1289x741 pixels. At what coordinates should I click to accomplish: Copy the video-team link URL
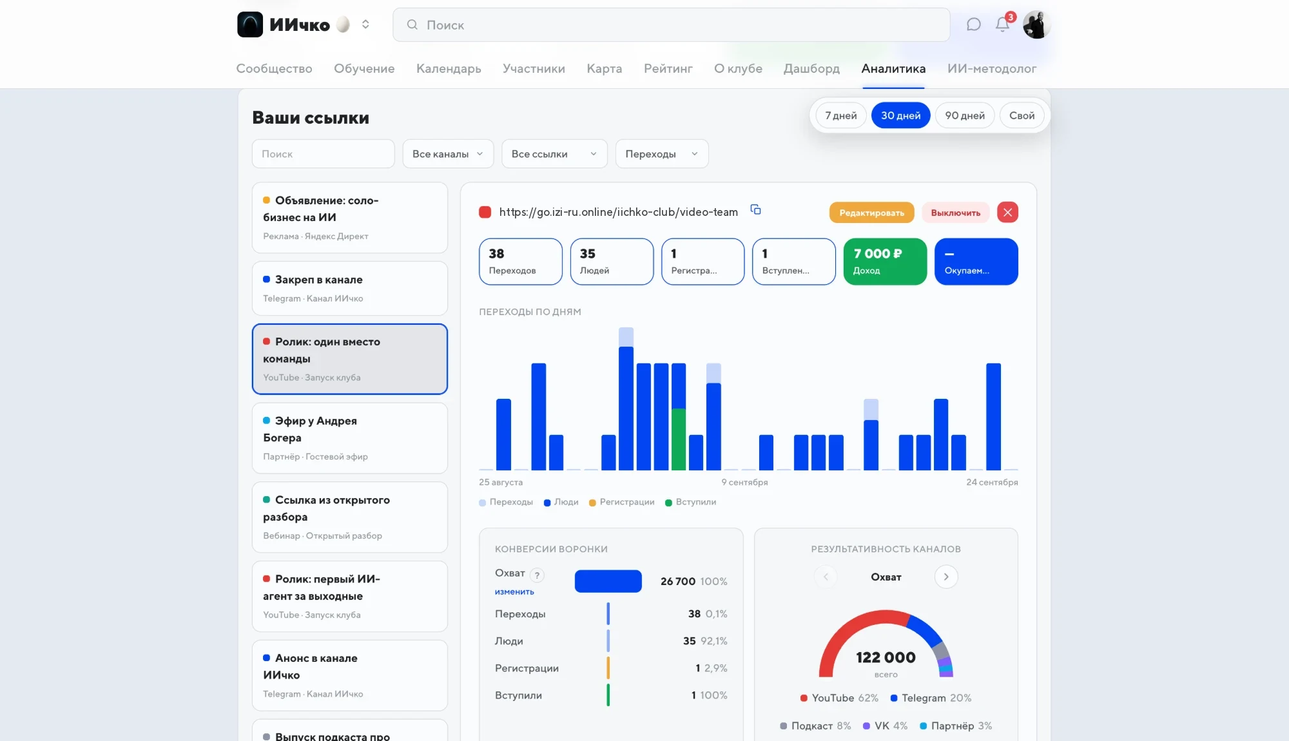click(x=755, y=210)
